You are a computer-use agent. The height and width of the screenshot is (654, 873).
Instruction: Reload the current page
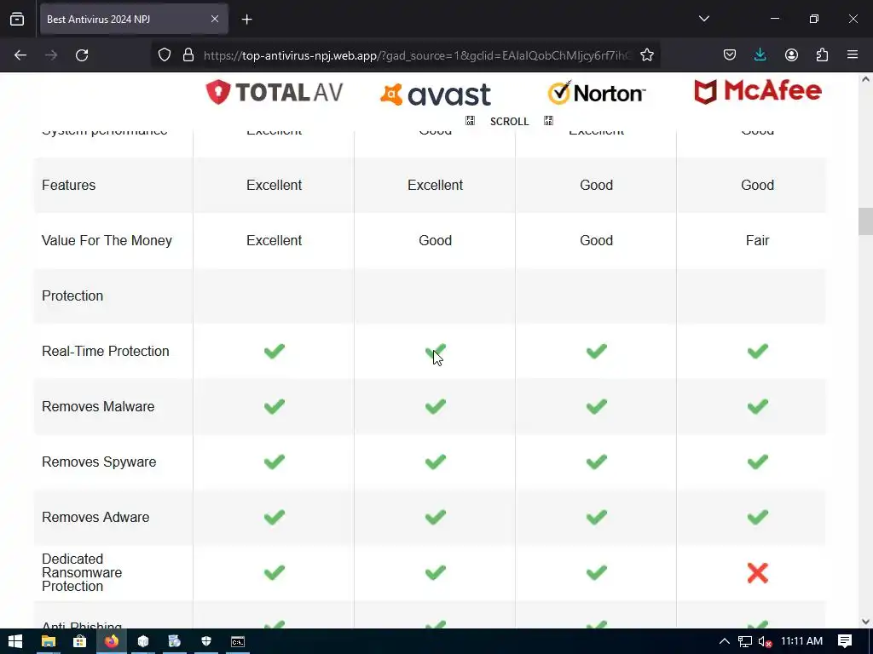point(82,55)
